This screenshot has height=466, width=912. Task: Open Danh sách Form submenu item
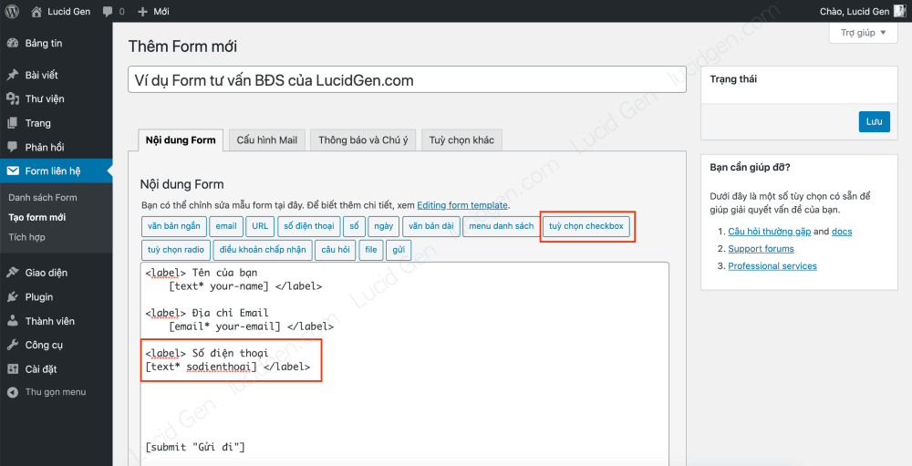[x=43, y=197]
